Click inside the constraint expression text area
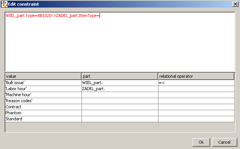The image size is (240, 149). pos(120,41)
